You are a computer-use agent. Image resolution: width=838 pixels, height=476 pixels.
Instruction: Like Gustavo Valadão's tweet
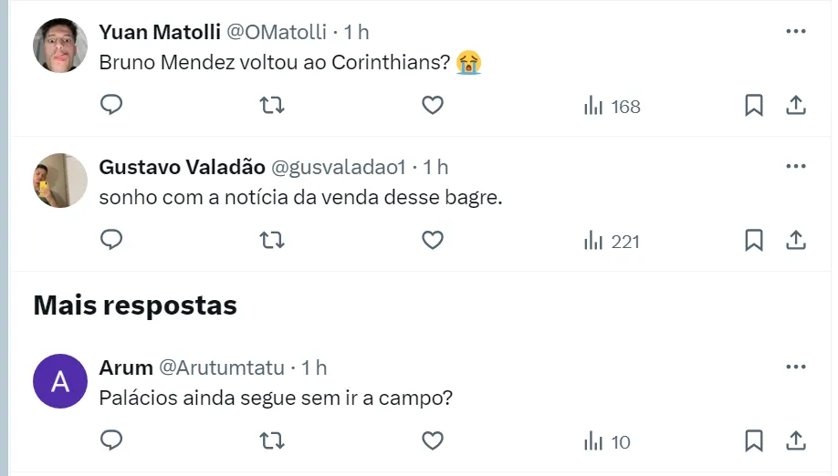[433, 241]
